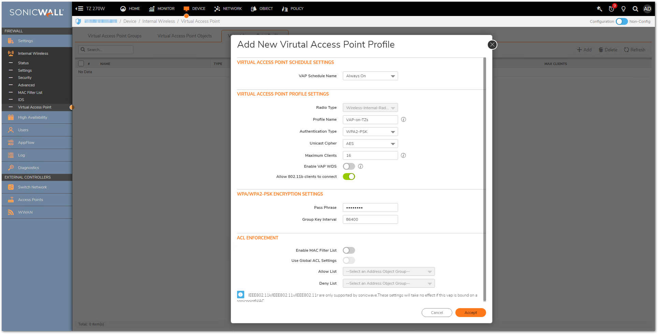
Task: Expand the Authentication Type dropdown
Action: pos(370,132)
